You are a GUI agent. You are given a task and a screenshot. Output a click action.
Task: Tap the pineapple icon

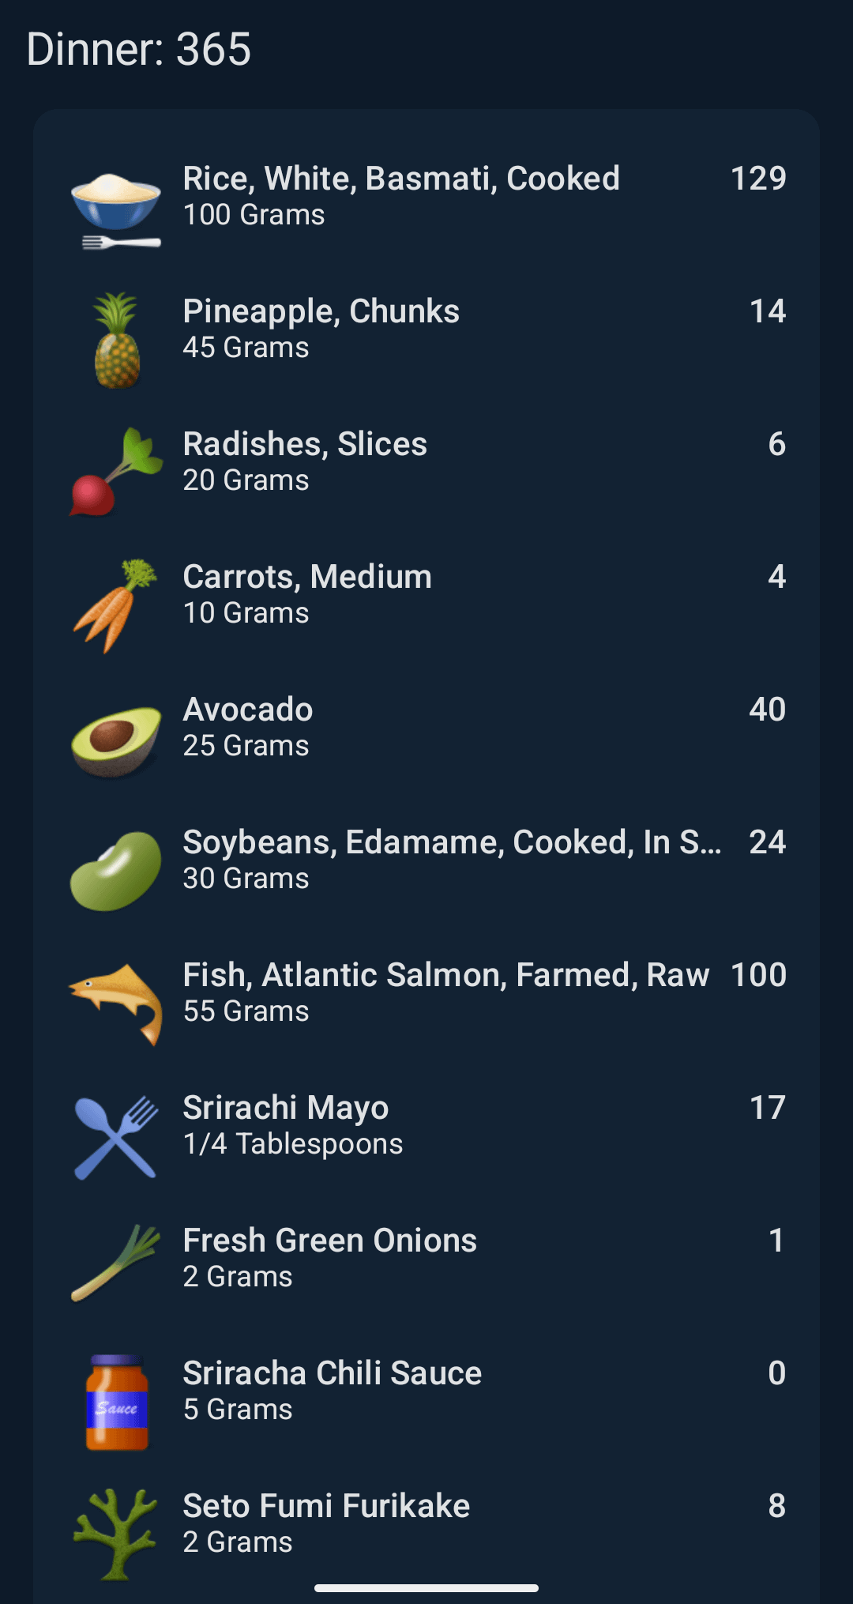click(x=117, y=341)
